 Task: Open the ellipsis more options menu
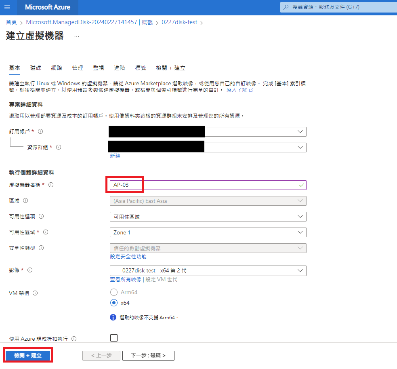(77, 36)
